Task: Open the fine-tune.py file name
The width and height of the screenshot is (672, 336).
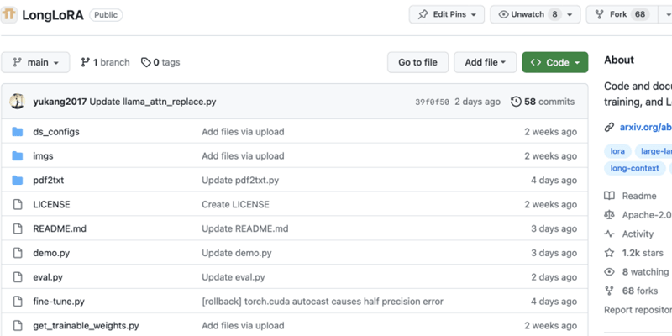Action: (x=59, y=302)
